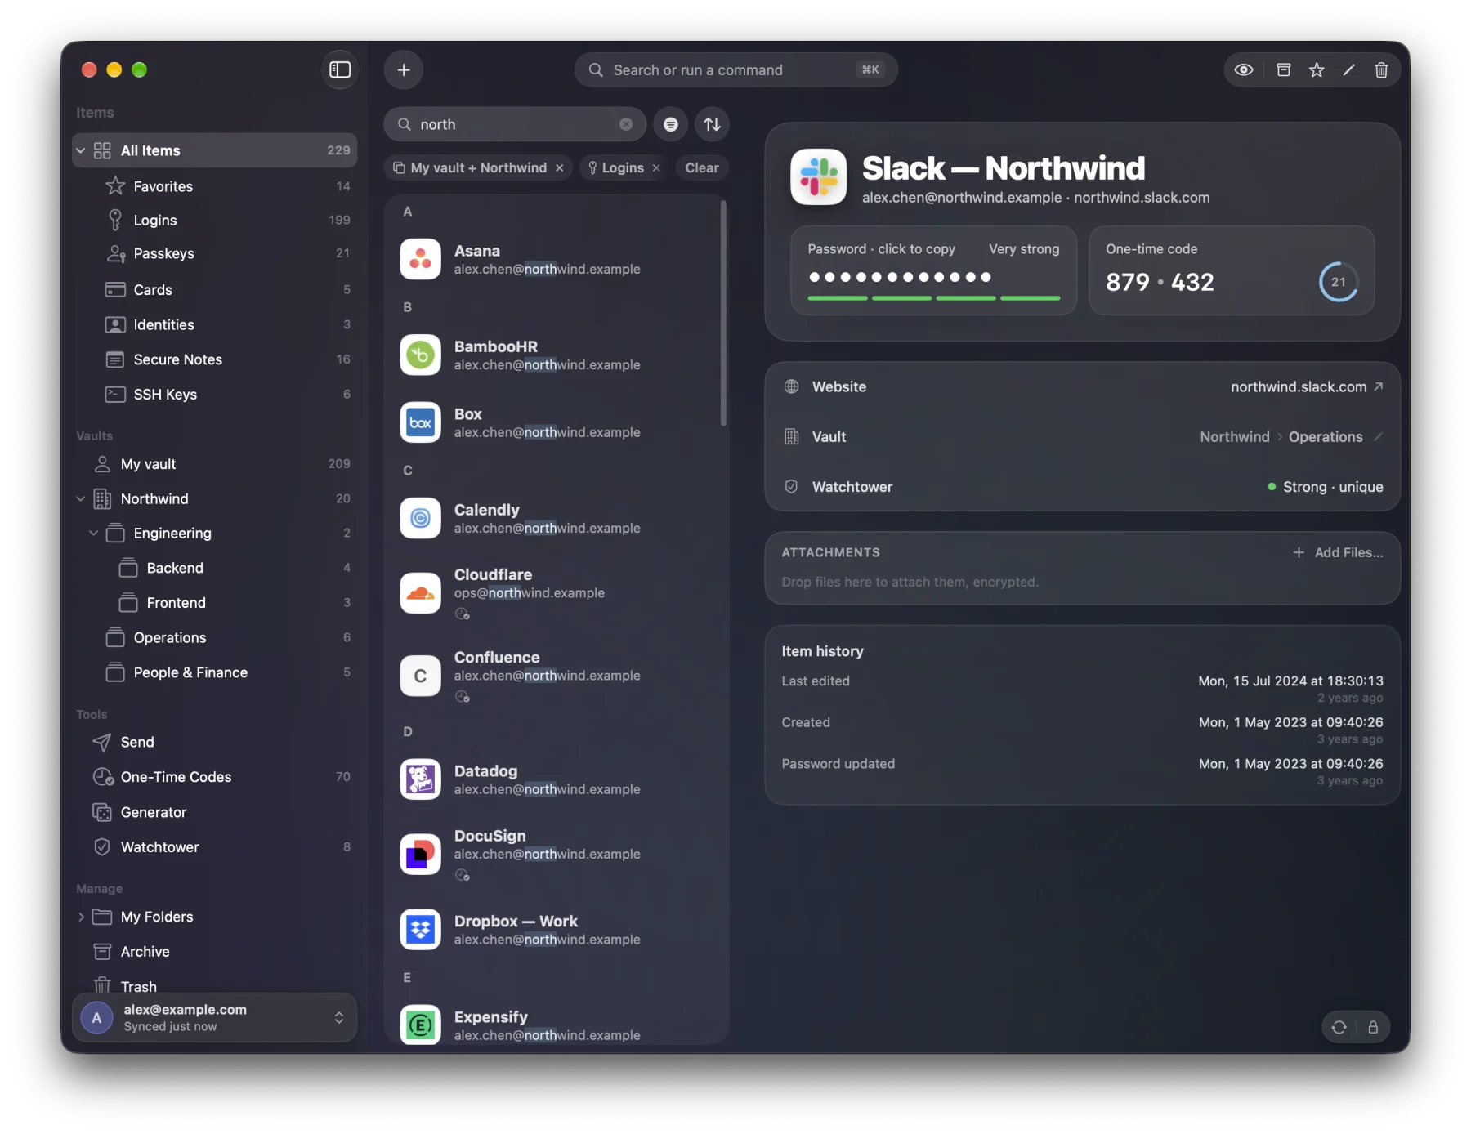Click the Clear filters button
The image size is (1471, 1134).
pyautogui.click(x=702, y=168)
